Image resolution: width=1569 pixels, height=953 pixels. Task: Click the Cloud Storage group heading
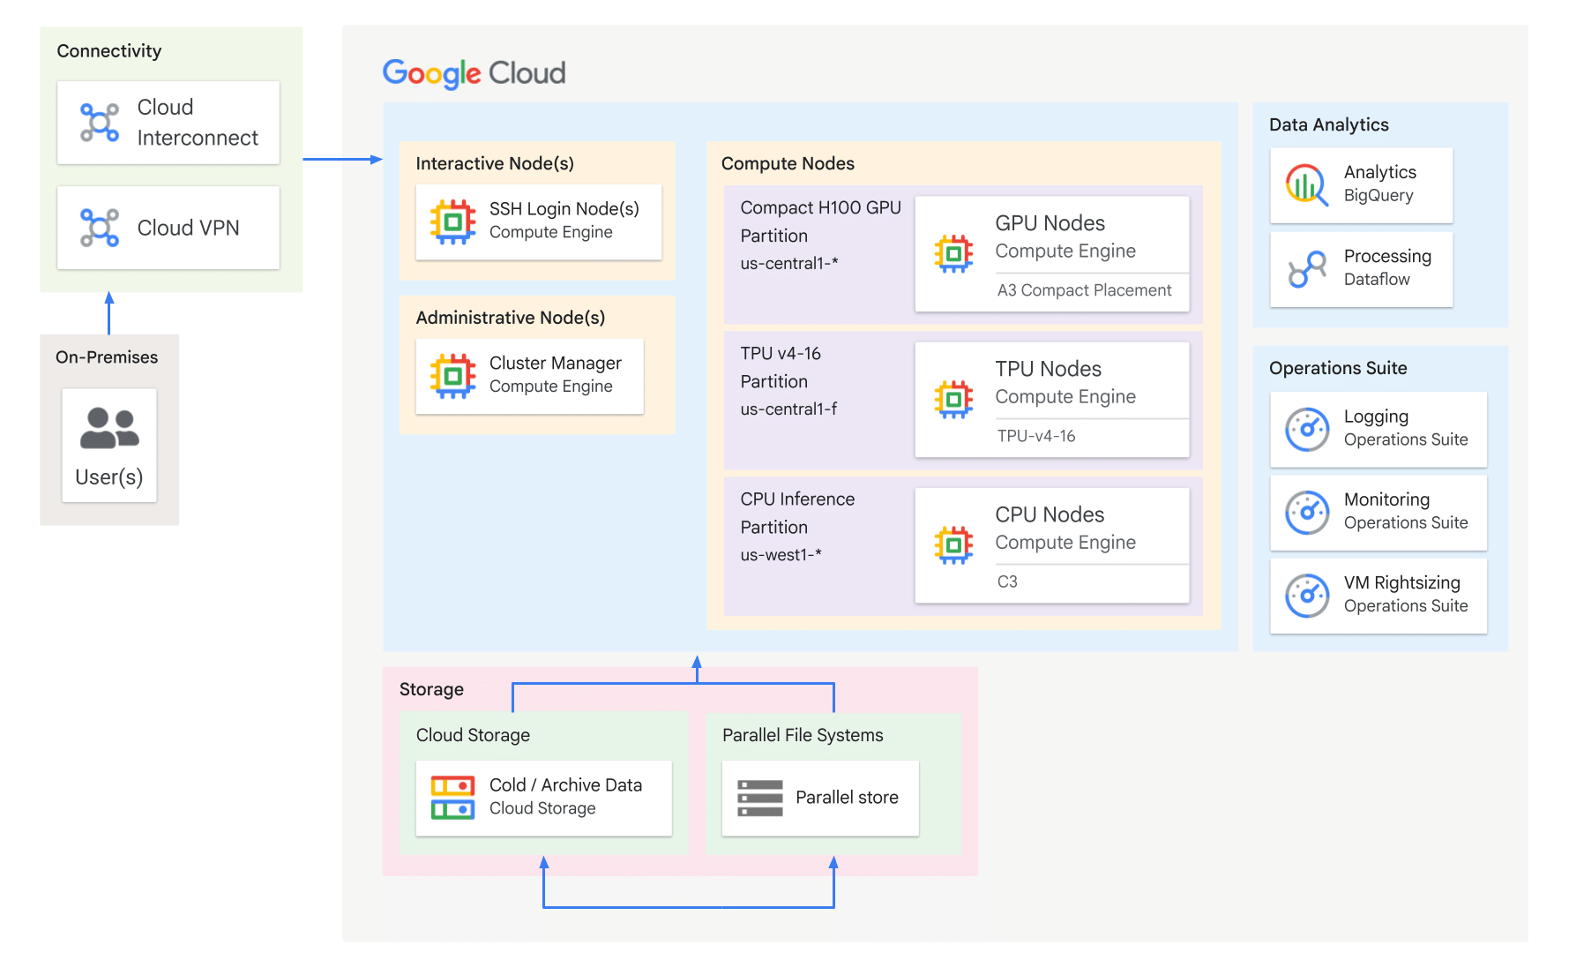pos(473,735)
